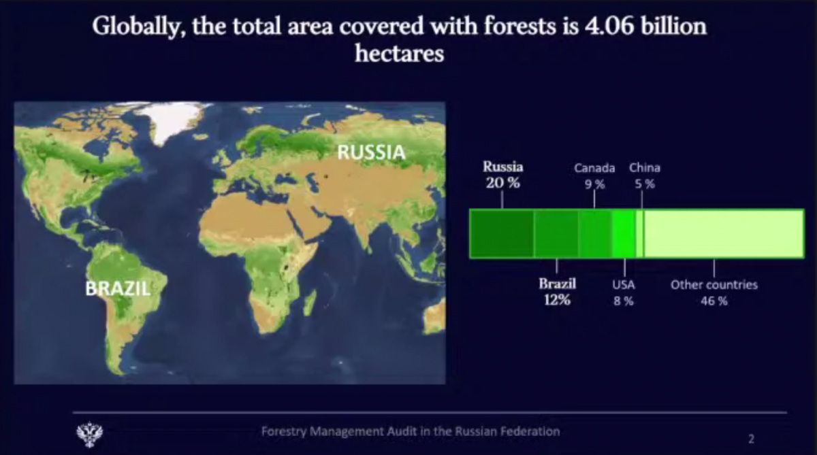Select the Brazil segment of the bar

556,234
